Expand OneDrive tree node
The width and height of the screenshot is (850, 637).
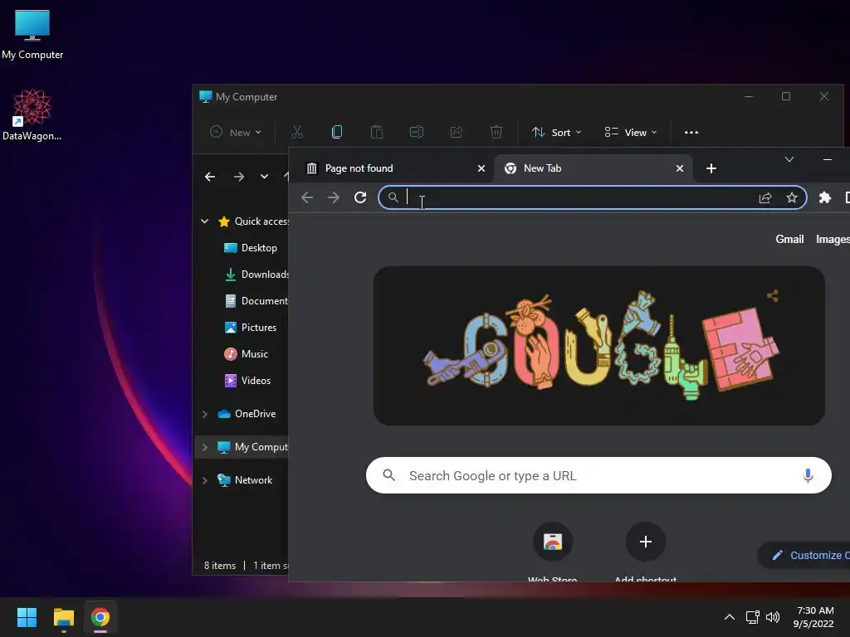point(204,414)
